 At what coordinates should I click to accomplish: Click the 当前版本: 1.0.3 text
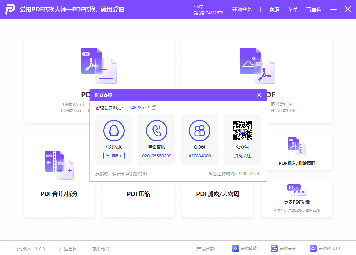pos(30,249)
